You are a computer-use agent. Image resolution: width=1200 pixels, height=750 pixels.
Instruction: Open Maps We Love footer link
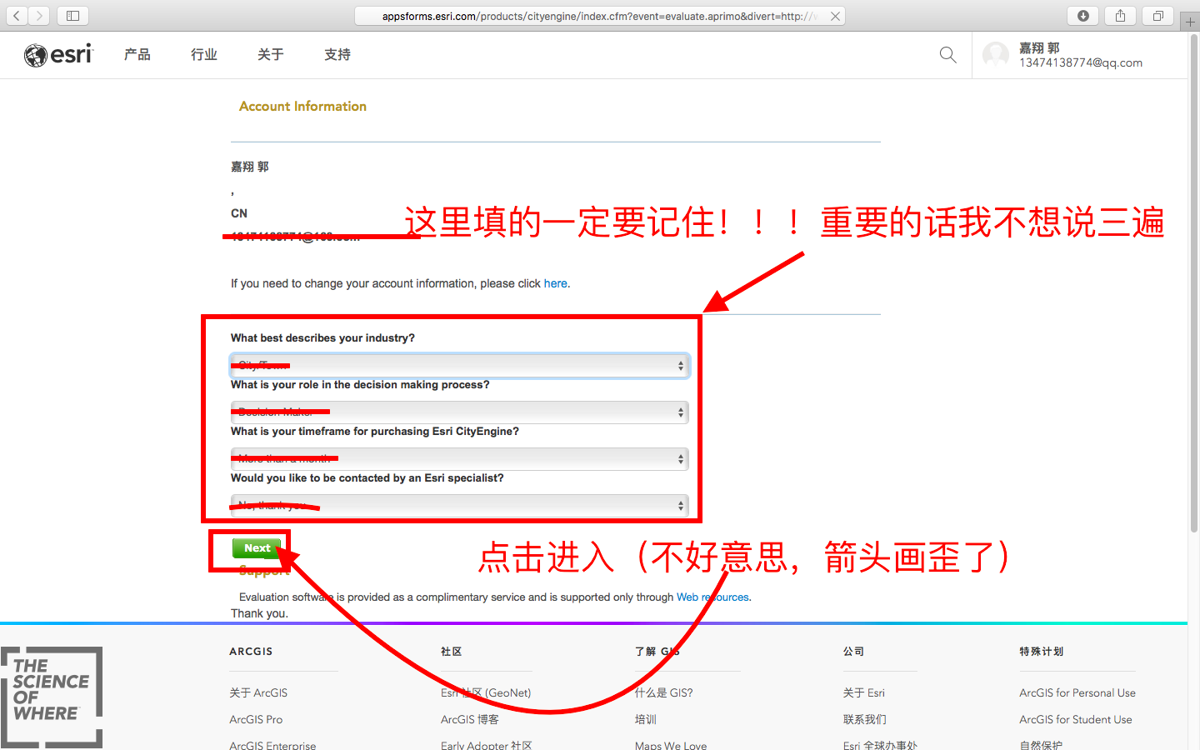click(671, 745)
